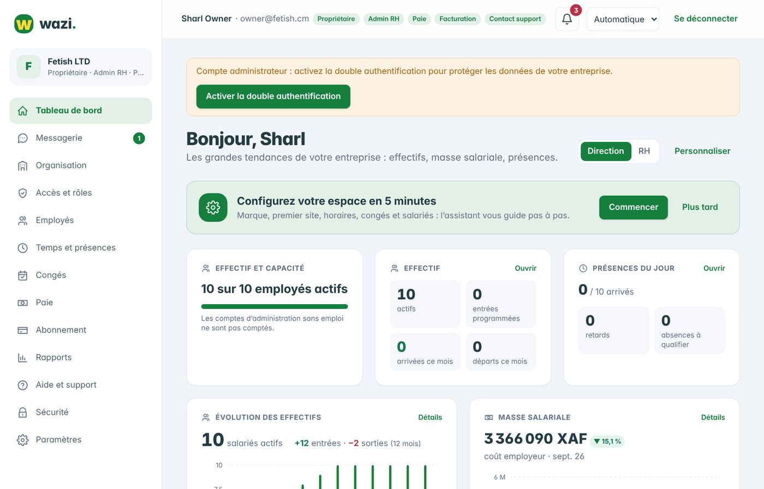Open the Rapports menu item
Image resolution: width=764 pixels, height=489 pixels.
(x=81, y=358)
